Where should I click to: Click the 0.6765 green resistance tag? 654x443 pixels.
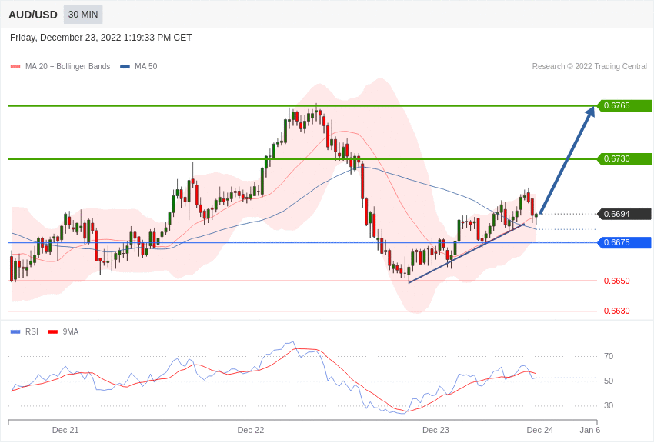coord(625,106)
